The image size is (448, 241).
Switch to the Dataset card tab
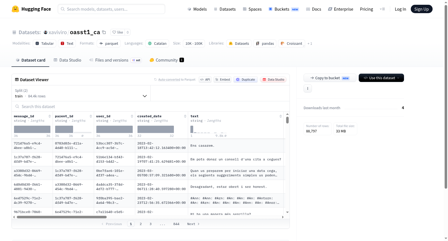tap(30, 60)
